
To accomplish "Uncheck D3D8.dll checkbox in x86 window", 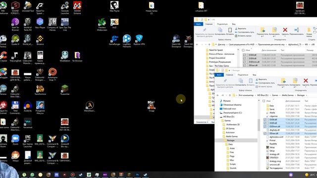I will pyautogui.click(x=244, y=55).
